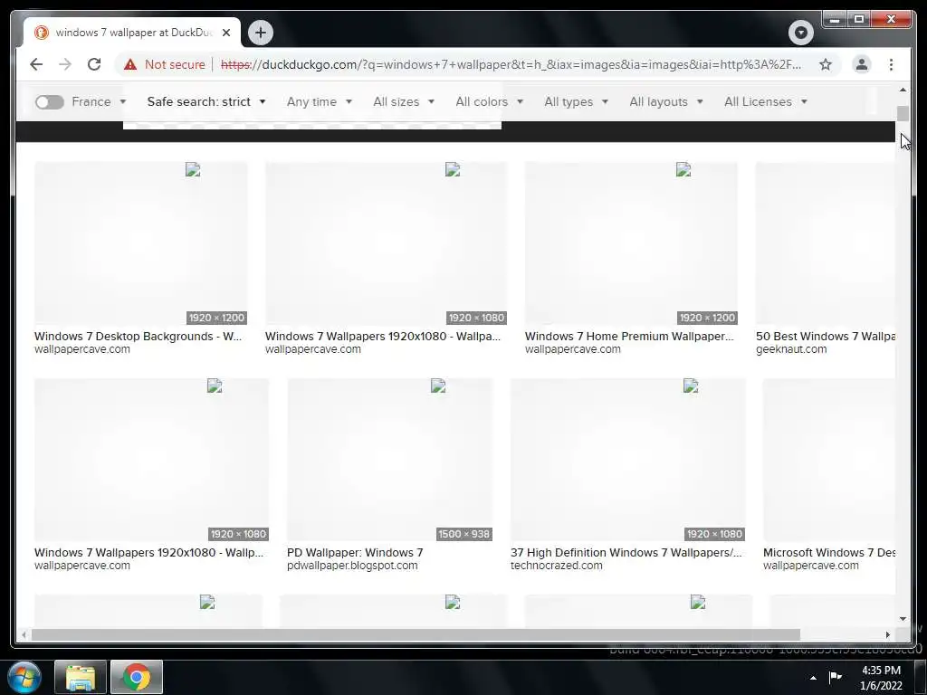Open the Windows Start menu
Viewport: 927px width, 695px height.
(x=24, y=677)
